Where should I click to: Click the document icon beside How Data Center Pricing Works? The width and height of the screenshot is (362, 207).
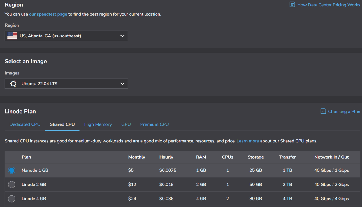click(x=292, y=5)
